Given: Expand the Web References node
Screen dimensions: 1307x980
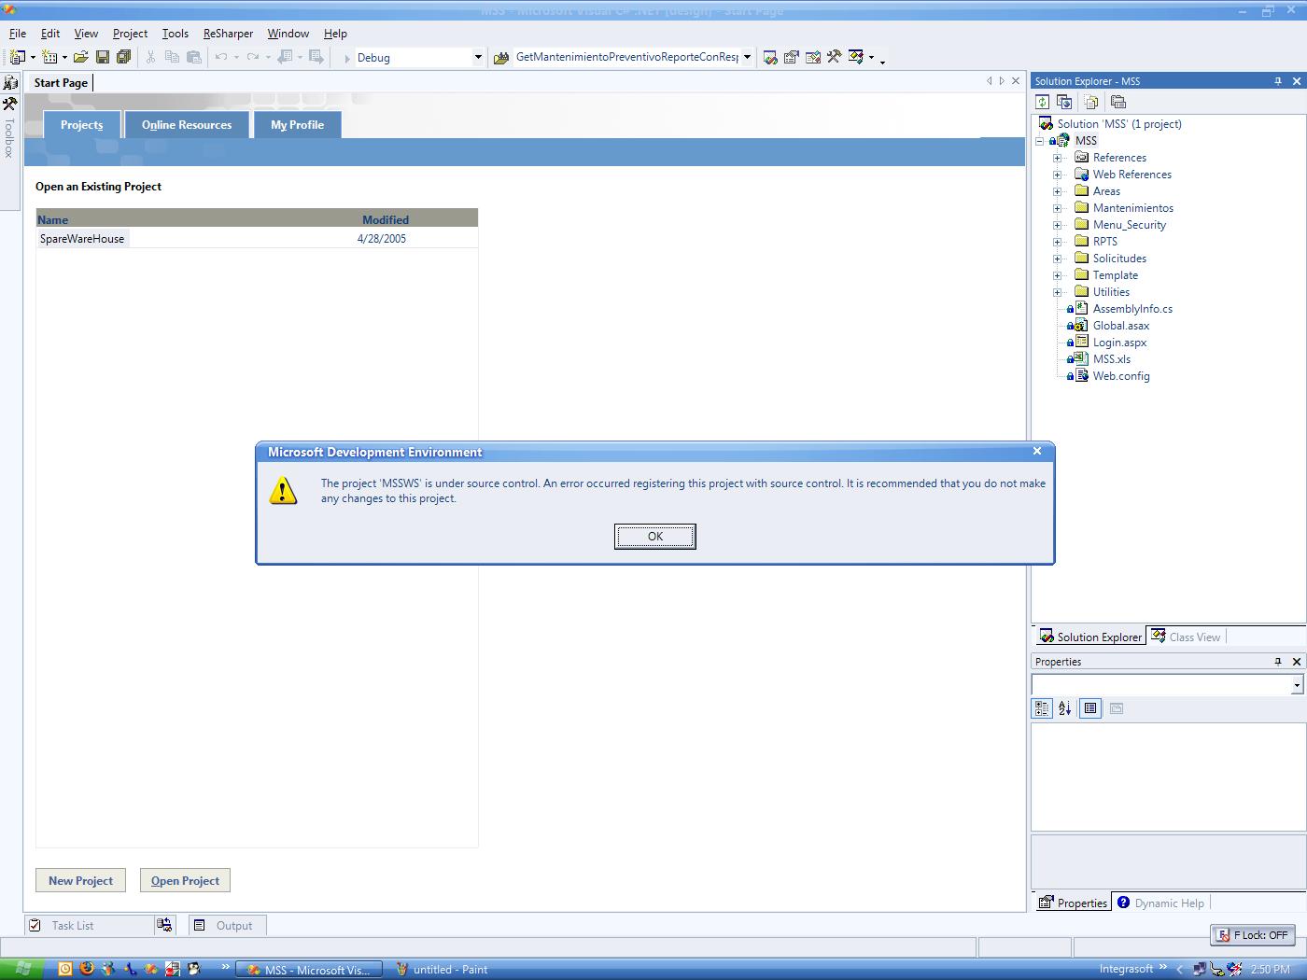Looking at the screenshot, I should pyautogui.click(x=1058, y=175).
